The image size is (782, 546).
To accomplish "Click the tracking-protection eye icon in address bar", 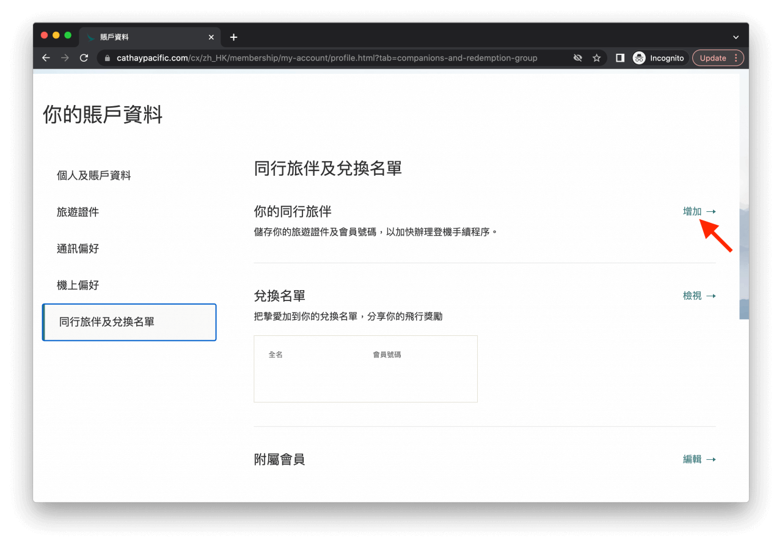I will coord(577,58).
